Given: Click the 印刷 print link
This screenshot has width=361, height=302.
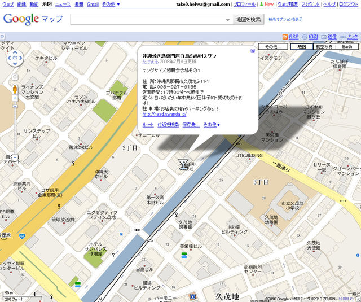Looking at the screenshot, I should 313,37.
